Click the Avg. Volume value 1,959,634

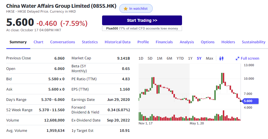[x=55, y=131]
